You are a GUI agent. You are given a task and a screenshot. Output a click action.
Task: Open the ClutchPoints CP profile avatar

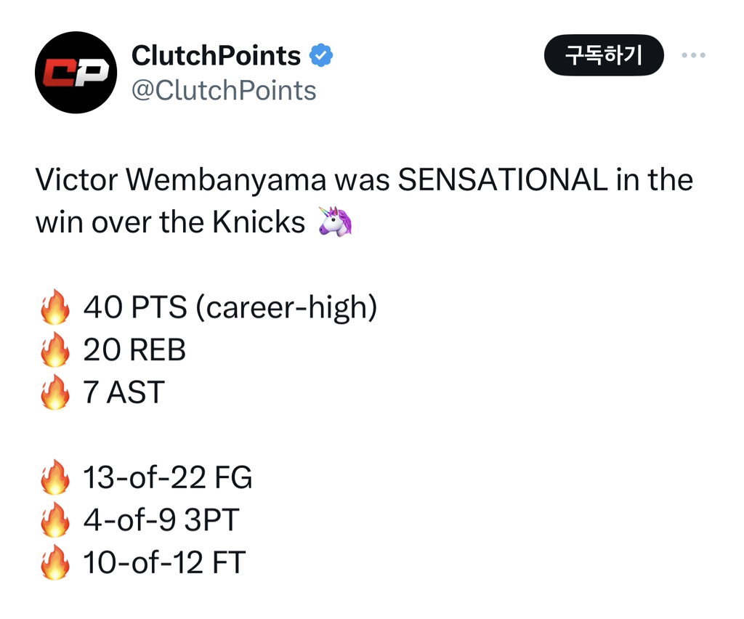coord(76,73)
